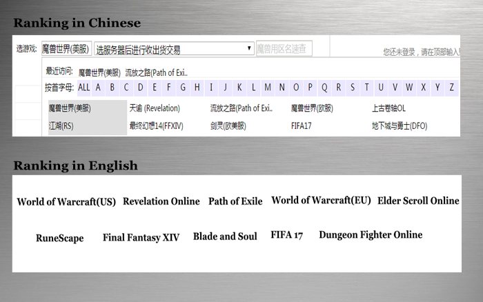
Task: Filter games by letter Q
Action: [325, 88]
